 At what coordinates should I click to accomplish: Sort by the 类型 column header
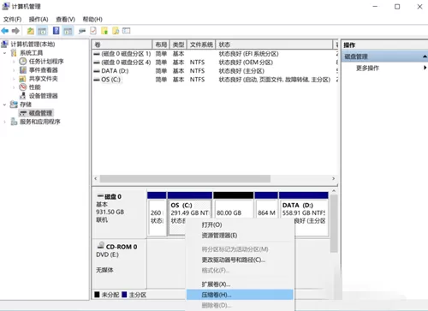[178, 45]
